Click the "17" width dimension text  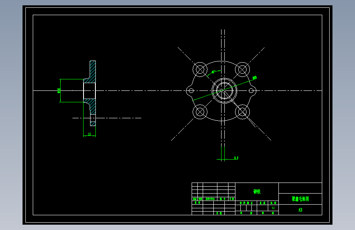click(89, 134)
